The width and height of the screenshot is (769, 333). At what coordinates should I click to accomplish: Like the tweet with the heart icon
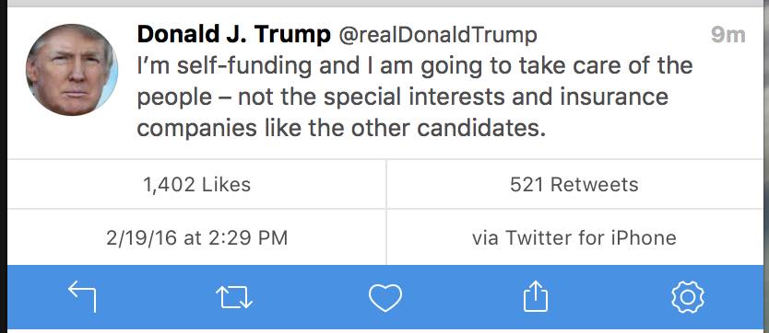tap(385, 297)
